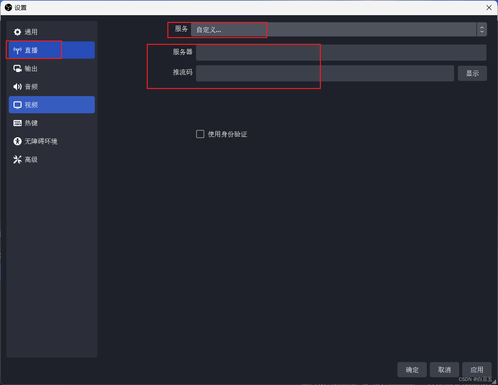498x385 pixels.
Task: Click the 服务器 label text
Action: [183, 52]
